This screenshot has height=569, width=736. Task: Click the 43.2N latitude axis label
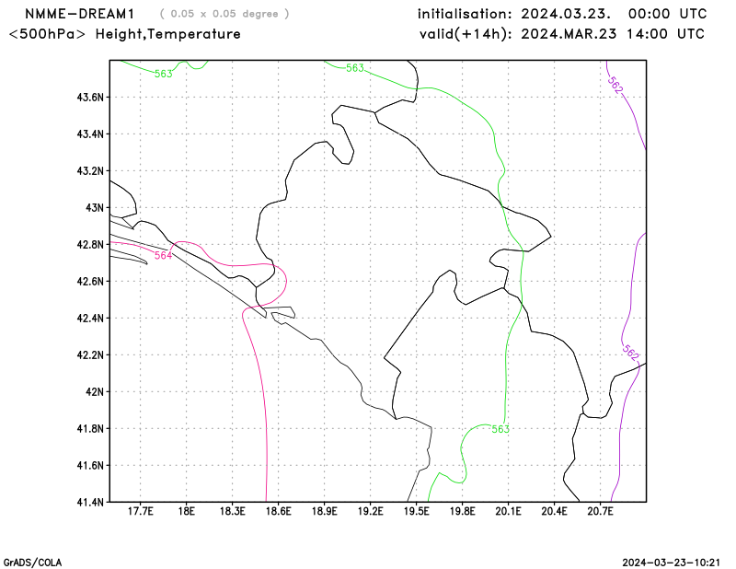(x=90, y=170)
